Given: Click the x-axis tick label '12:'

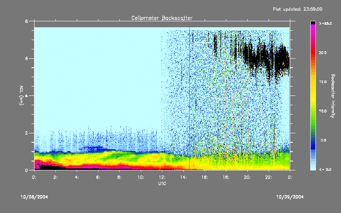Looking at the screenshot, I should coord(162,177).
